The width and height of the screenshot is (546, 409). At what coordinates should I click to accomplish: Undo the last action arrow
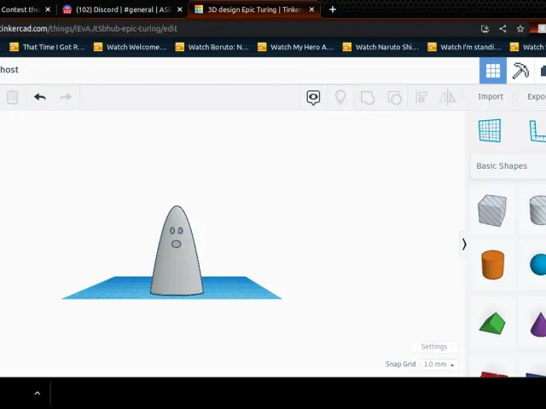40,96
